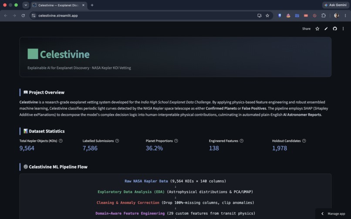This screenshot has width=351, height=219.
Task: Click the install app icon in address bar
Action: [259, 16]
